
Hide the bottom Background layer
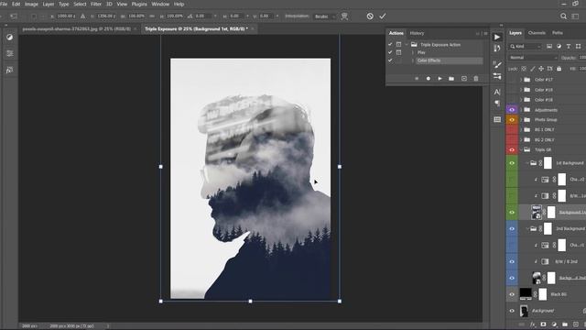point(512,311)
